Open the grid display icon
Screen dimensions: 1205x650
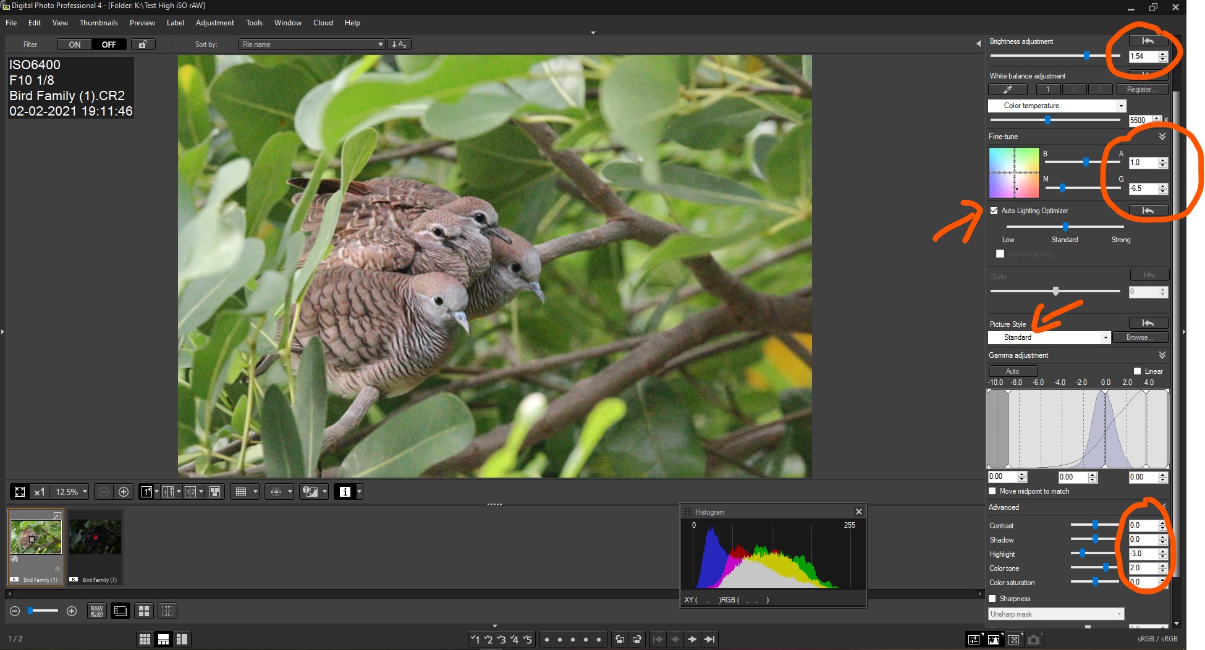click(242, 491)
